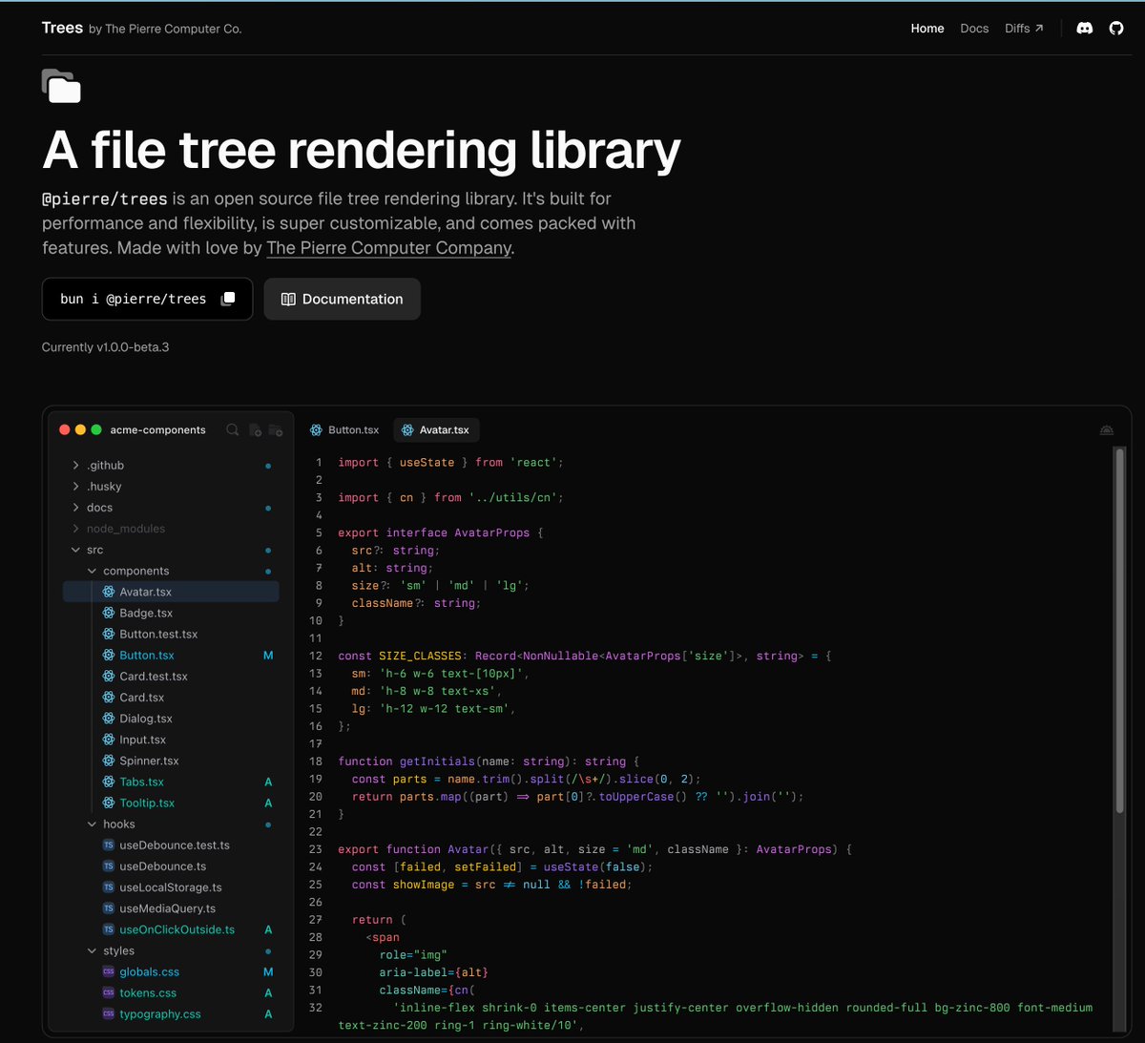Click the CSS icon beside typography.css

[x=109, y=1013]
